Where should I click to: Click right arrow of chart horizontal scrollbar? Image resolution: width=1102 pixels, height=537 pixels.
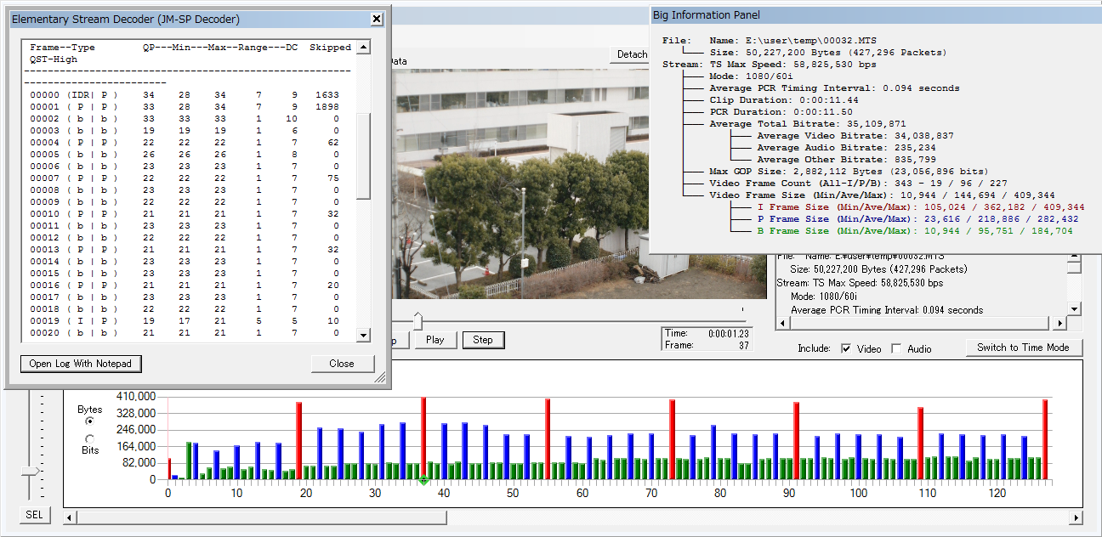(1076, 517)
